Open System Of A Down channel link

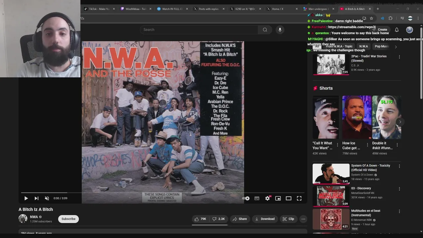362,175
